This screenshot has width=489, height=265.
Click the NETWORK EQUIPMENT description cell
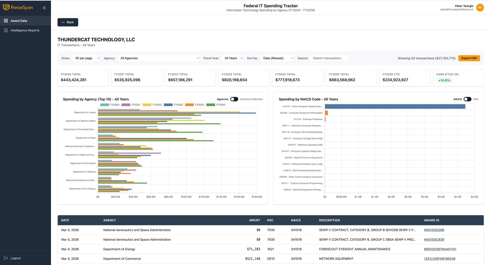(336, 259)
